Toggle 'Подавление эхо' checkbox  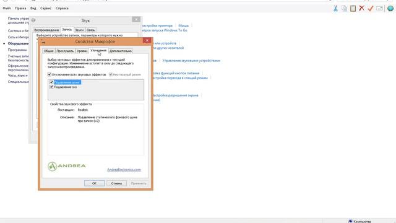point(51,87)
